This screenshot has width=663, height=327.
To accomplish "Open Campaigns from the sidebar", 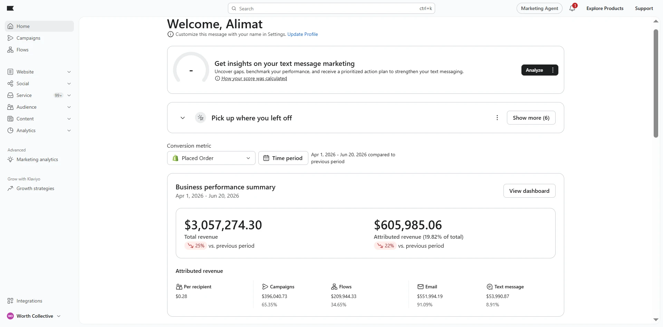I will coord(39,38).
